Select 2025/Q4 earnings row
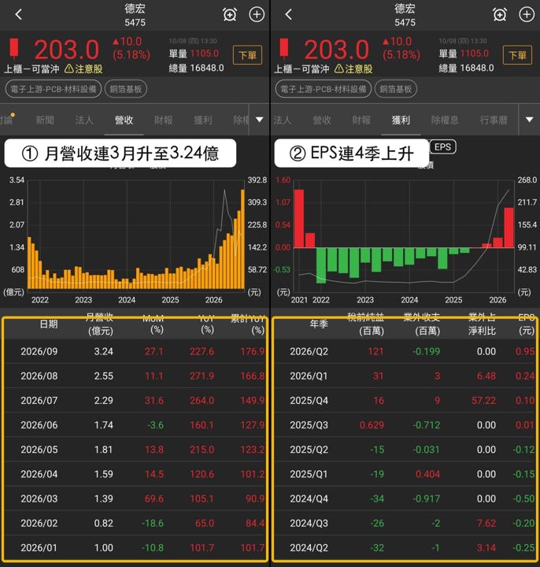Viewport: 540px width, 567px height. (405, 401)
